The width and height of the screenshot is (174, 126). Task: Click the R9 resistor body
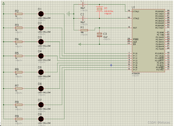click(x=19, y=119)
